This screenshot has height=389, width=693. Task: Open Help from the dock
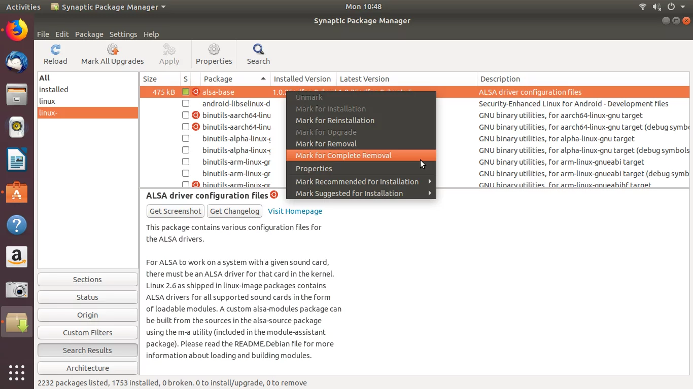point(17,225)
